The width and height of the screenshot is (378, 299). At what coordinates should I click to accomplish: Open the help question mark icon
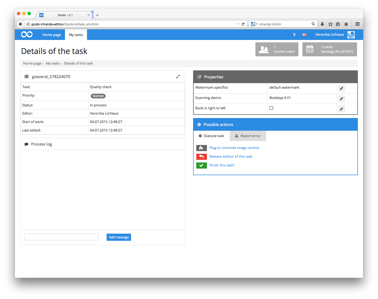pyautogui.click(x=294, y=35)
